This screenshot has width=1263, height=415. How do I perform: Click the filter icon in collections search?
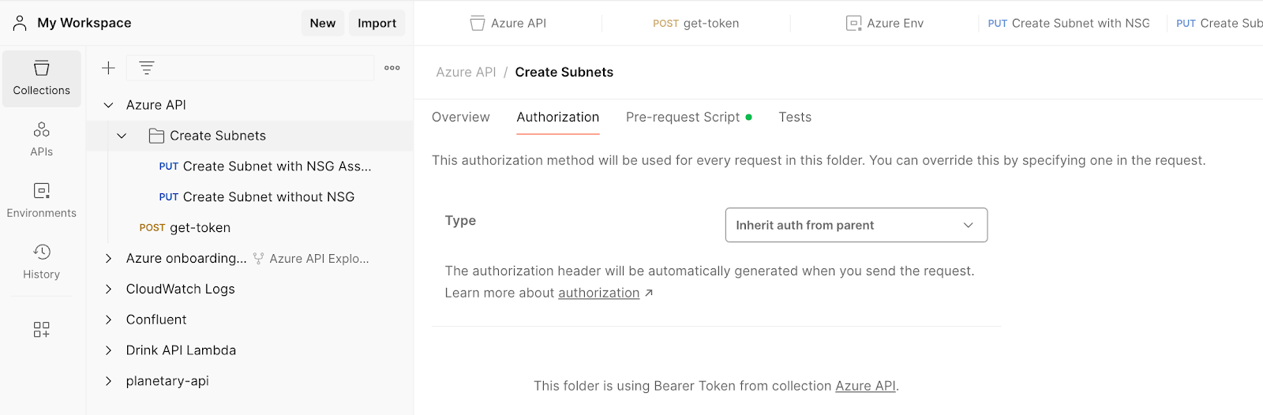[x=147, y=68]
